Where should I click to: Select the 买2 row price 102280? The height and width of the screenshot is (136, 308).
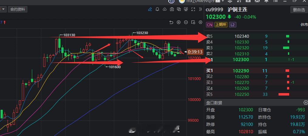(242, 77)
